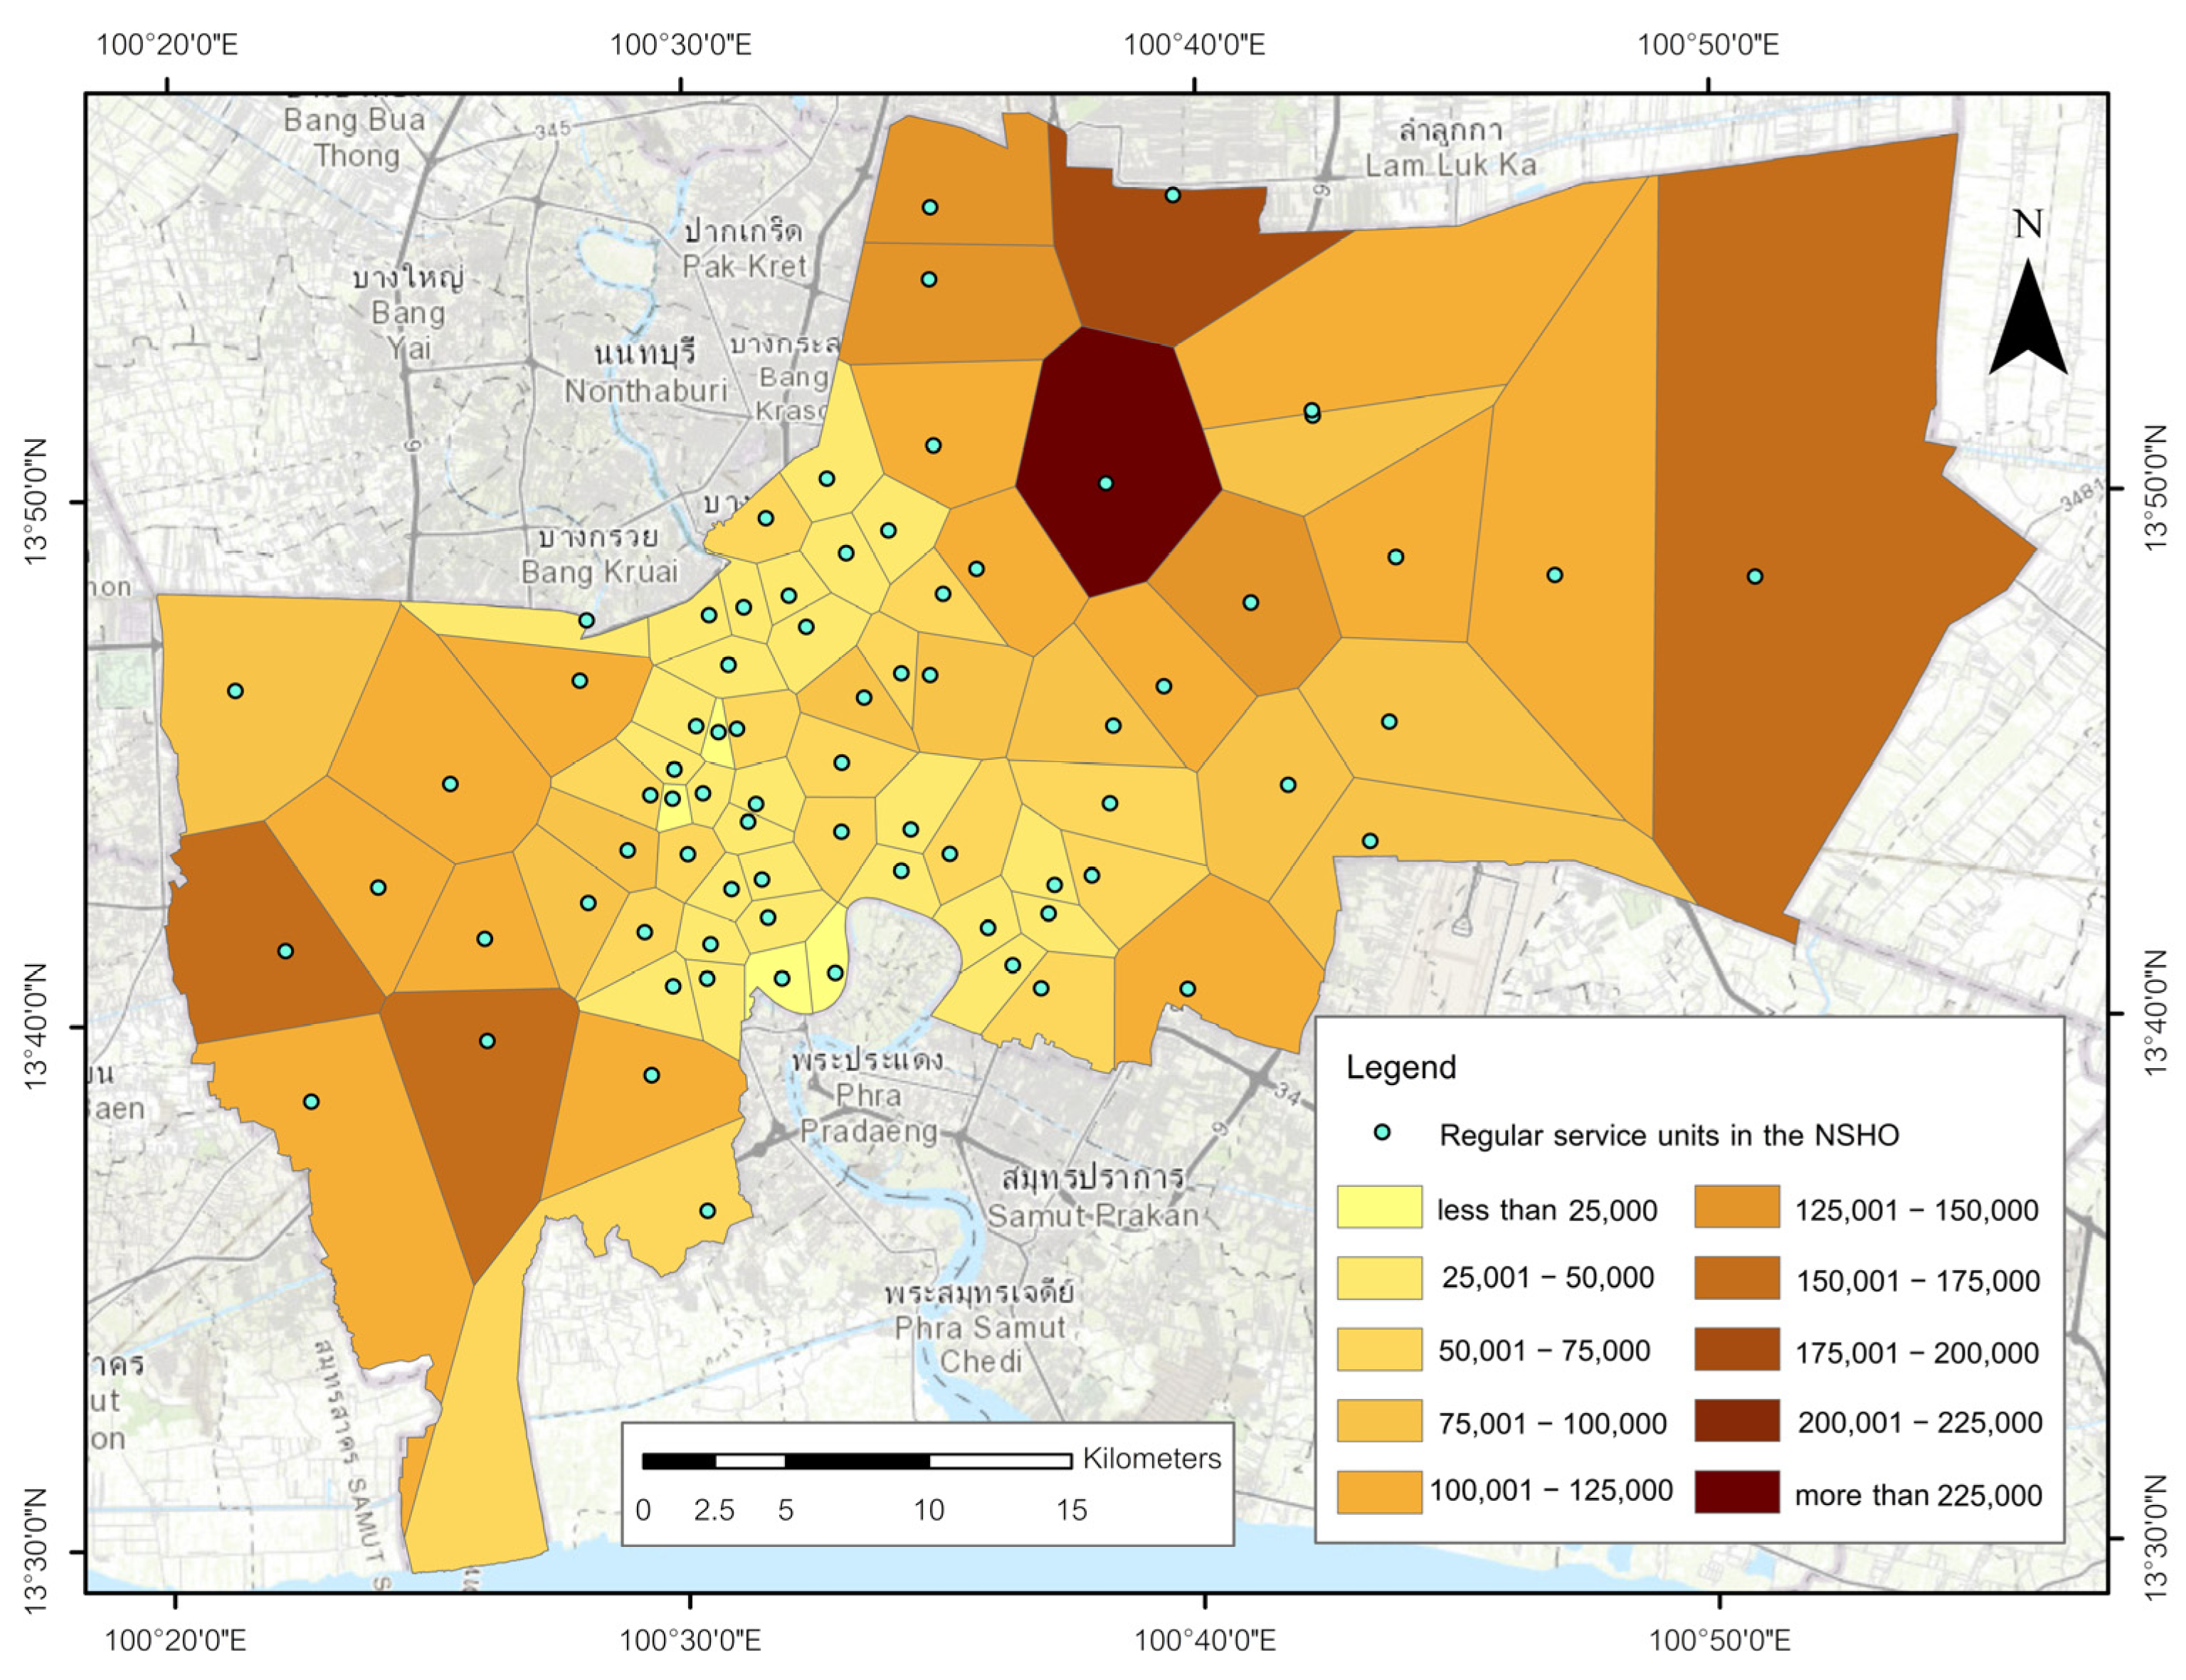Screen dimensions: 2186x1680
Task: Select the 'less than 25,000' yellow swatch
Action: (x=1379, y=1207)
